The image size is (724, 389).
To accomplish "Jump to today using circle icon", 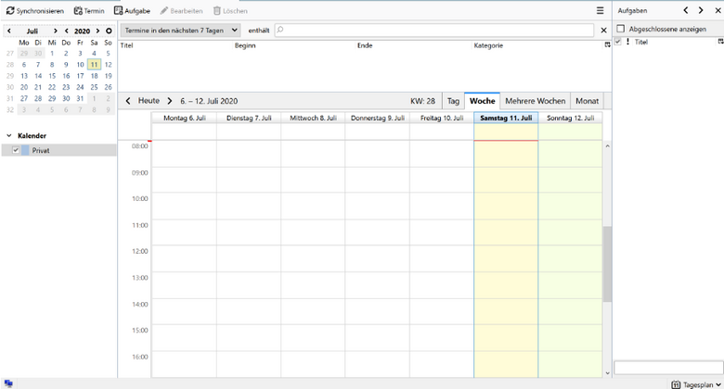I will pyautogui.click(x=109, y=31).
